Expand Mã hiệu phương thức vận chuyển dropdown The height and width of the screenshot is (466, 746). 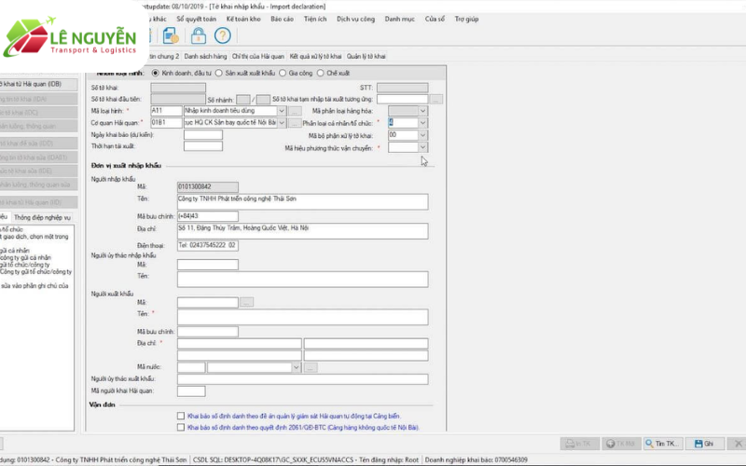tap(423, 147)
